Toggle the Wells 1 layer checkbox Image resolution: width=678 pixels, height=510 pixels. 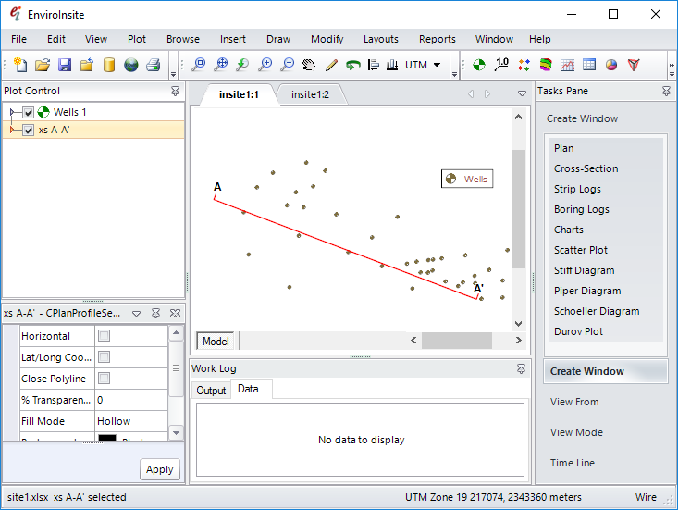pos(28,113)
